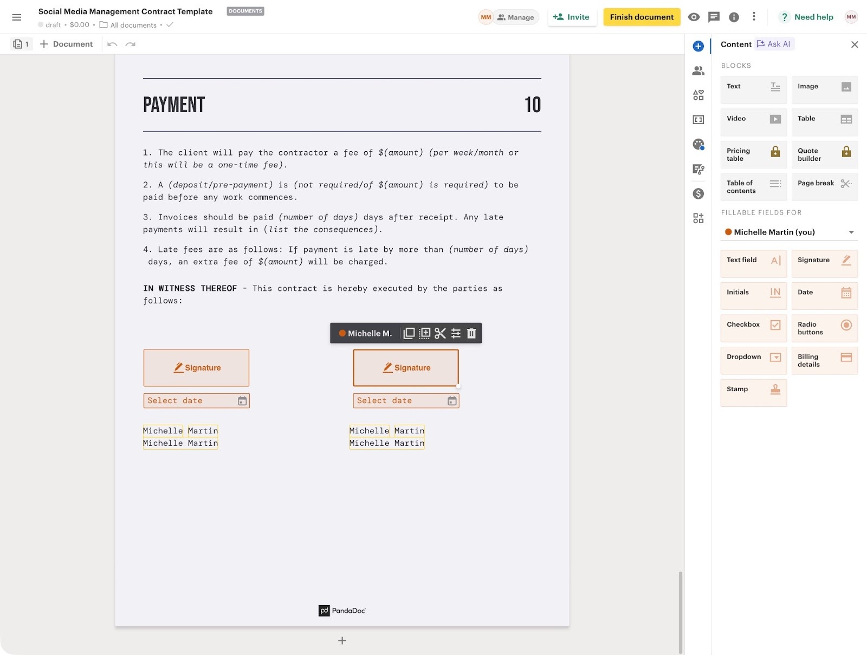Open the Michelle Martin recipient dropdown
This screenshot has height=655, width=867.
(x=790, y=232)
